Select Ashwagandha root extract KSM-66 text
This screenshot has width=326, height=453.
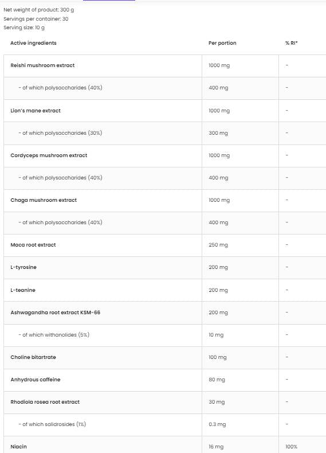tap(56, 313)
